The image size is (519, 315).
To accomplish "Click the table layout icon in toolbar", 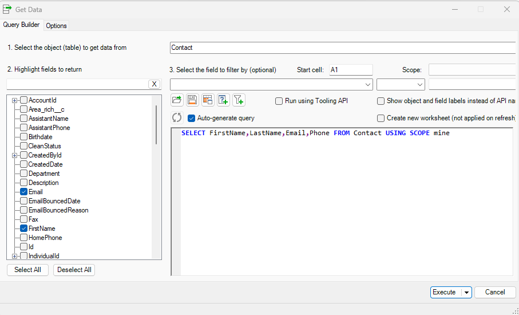I will [208, 100].
